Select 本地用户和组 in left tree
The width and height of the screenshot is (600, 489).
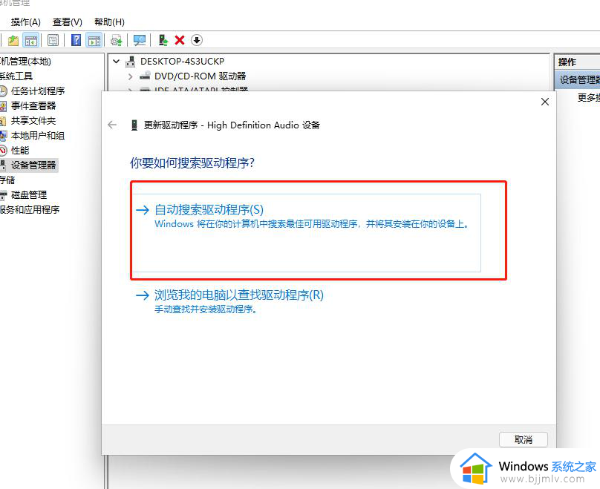37,136
